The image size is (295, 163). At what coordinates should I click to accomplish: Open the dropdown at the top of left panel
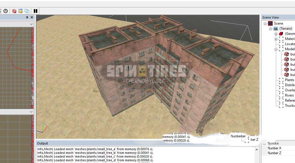31,24
